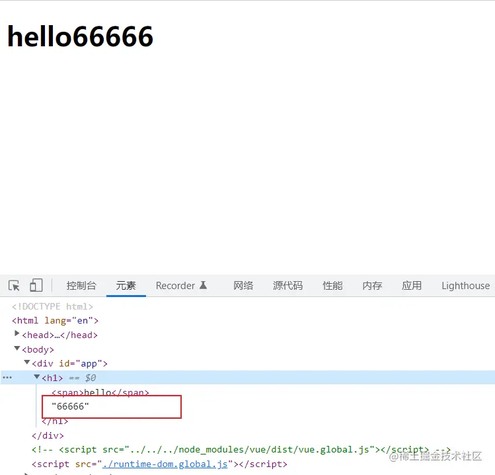Toggle the device toolbar icon
This screenshot has width=495, height=475.
pos(36,285)
